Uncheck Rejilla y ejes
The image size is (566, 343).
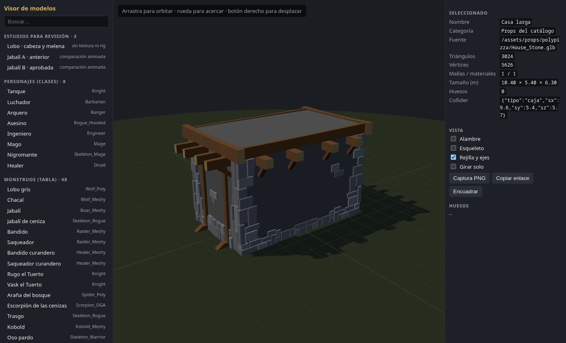coord(454,157)
